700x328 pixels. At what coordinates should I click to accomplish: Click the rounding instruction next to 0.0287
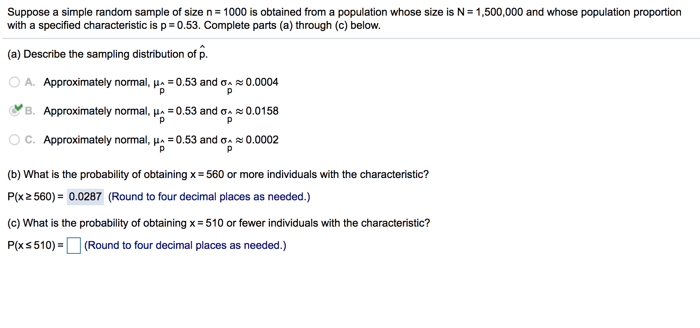[x=209, y=197]
